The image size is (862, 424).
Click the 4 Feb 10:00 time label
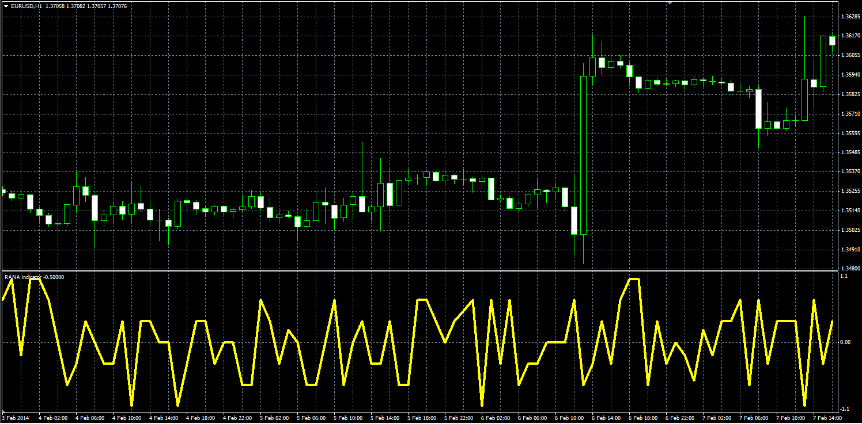pos(126,418)
